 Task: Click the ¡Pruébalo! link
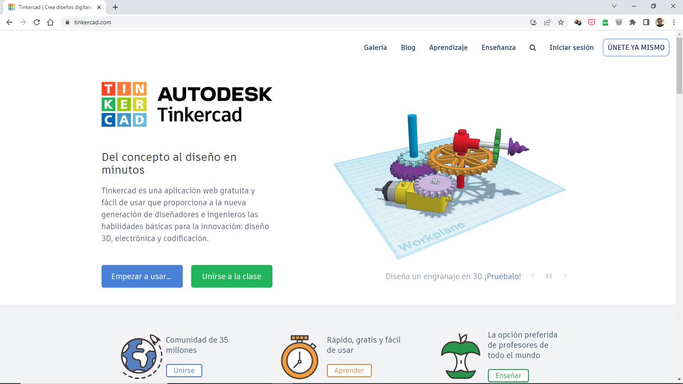[x=503, y=276]
